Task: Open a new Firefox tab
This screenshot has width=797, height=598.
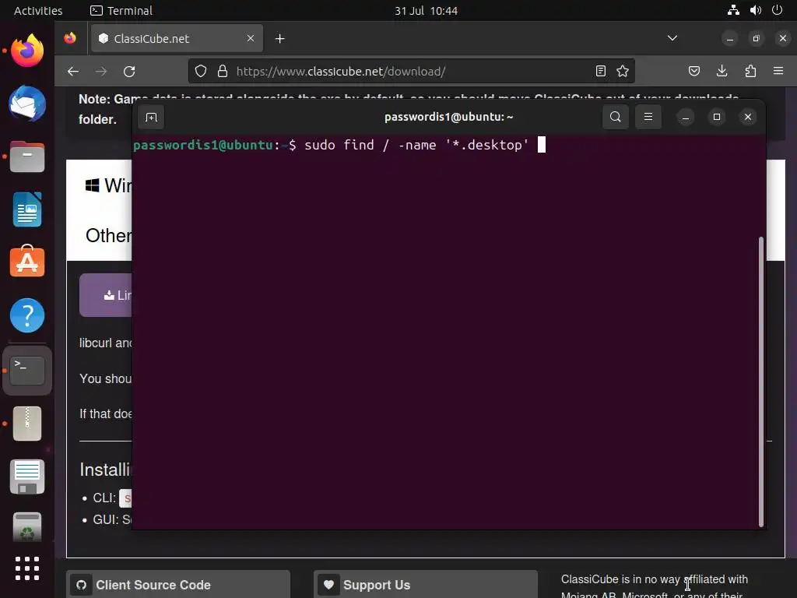Action: pos(279,39)
